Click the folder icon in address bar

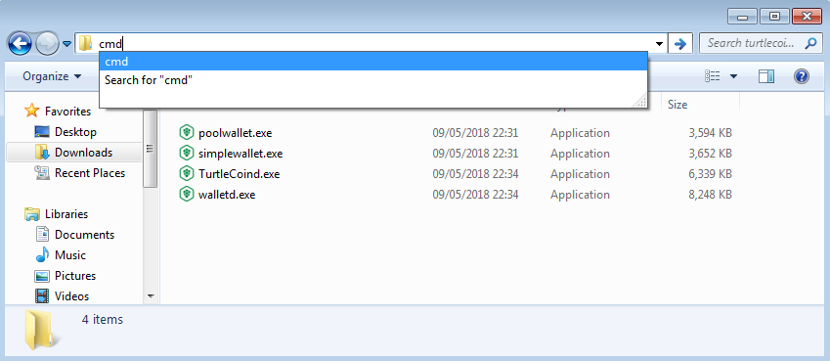coord(85,43)
